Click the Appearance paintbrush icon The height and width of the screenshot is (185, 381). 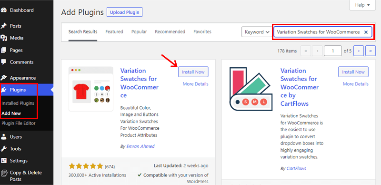(x=4, y=78)
